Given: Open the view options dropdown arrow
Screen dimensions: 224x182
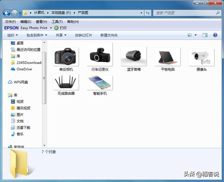Looking at the screenshot, I should point(196,35).
